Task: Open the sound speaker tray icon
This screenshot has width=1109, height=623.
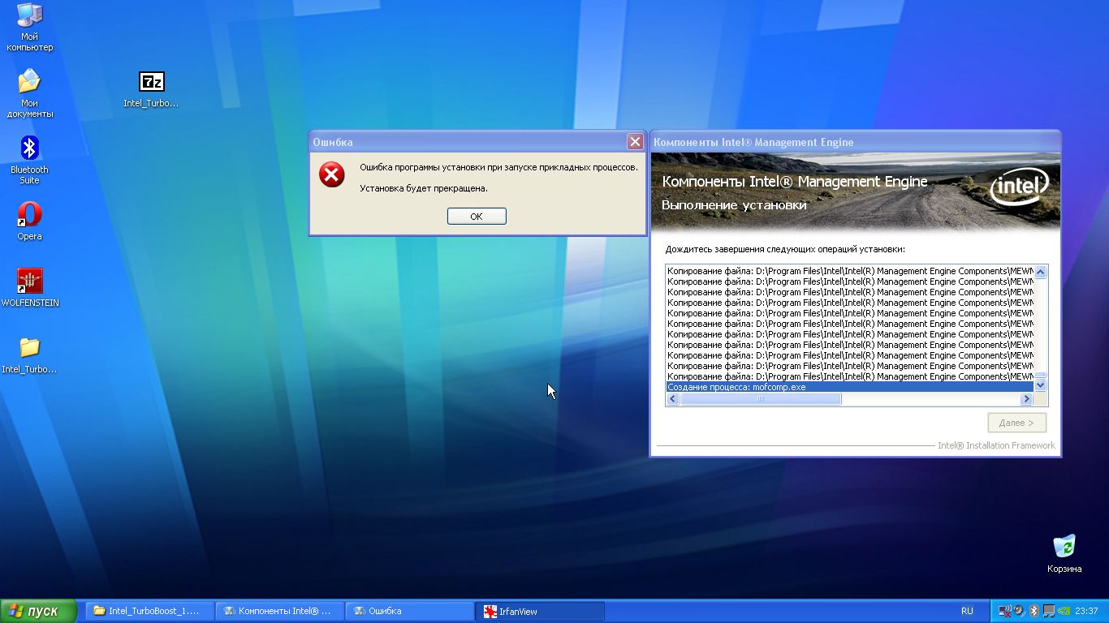Action: pyautogui.click(x=1020, y=611)
